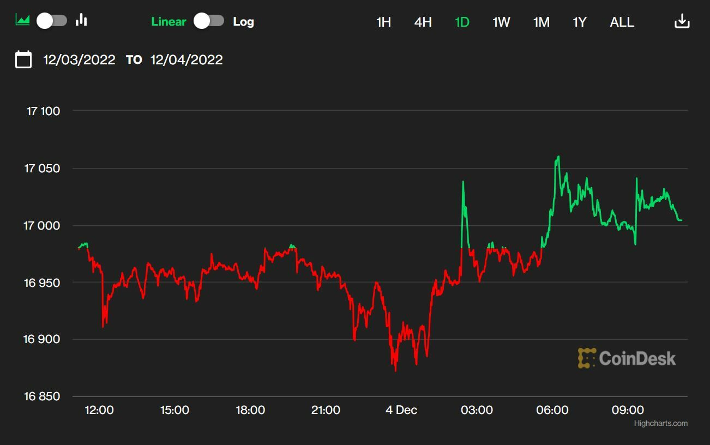This screenshot has height=445, width=710.
Task: Select the ALL time range
Action: 622,22
